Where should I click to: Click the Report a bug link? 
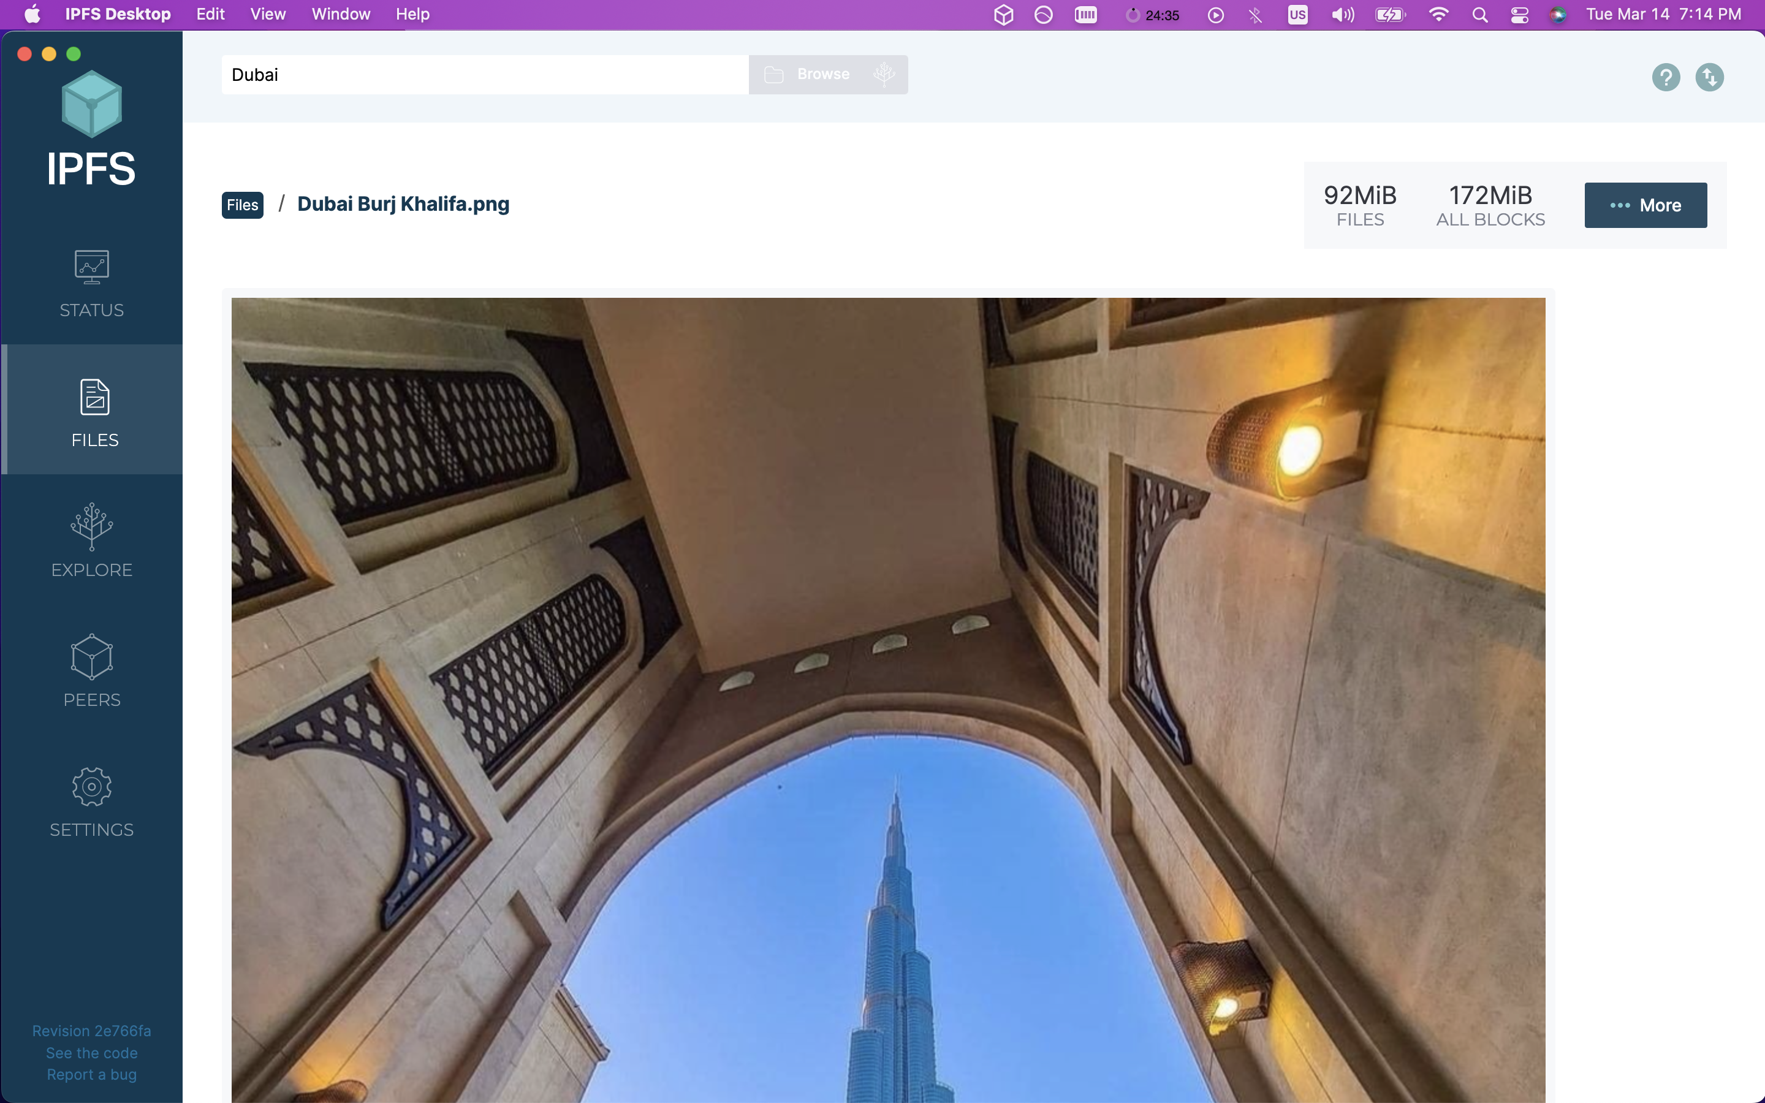[x=92, y=1075]
